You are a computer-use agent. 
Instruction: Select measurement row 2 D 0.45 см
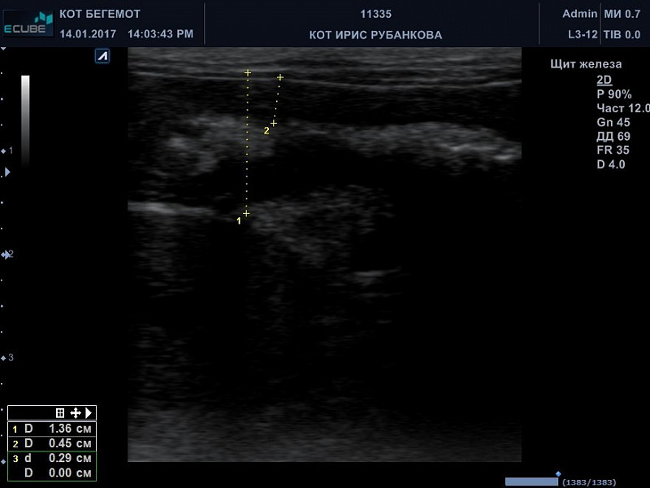coord(52,443)
